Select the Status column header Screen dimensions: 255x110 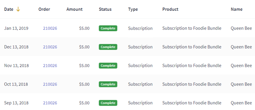[105, 9]
